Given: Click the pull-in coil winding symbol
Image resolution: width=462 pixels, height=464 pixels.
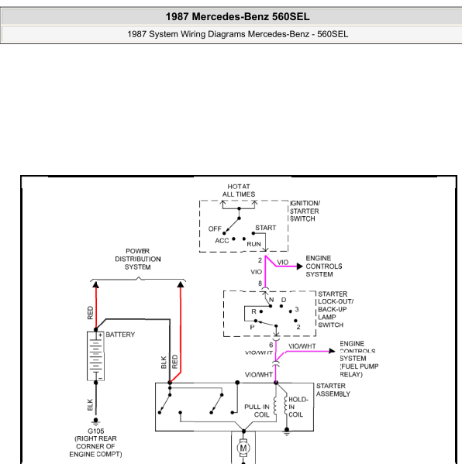Looking at the screenshot, I should (275, 405).
